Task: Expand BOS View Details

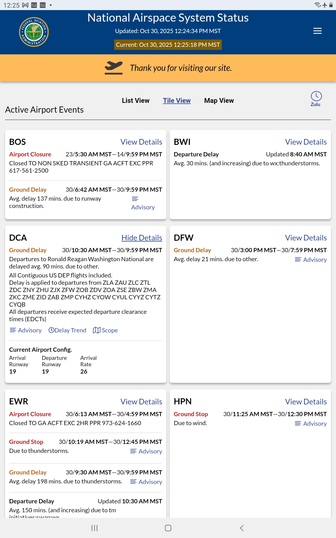Action: pos(141,142)
